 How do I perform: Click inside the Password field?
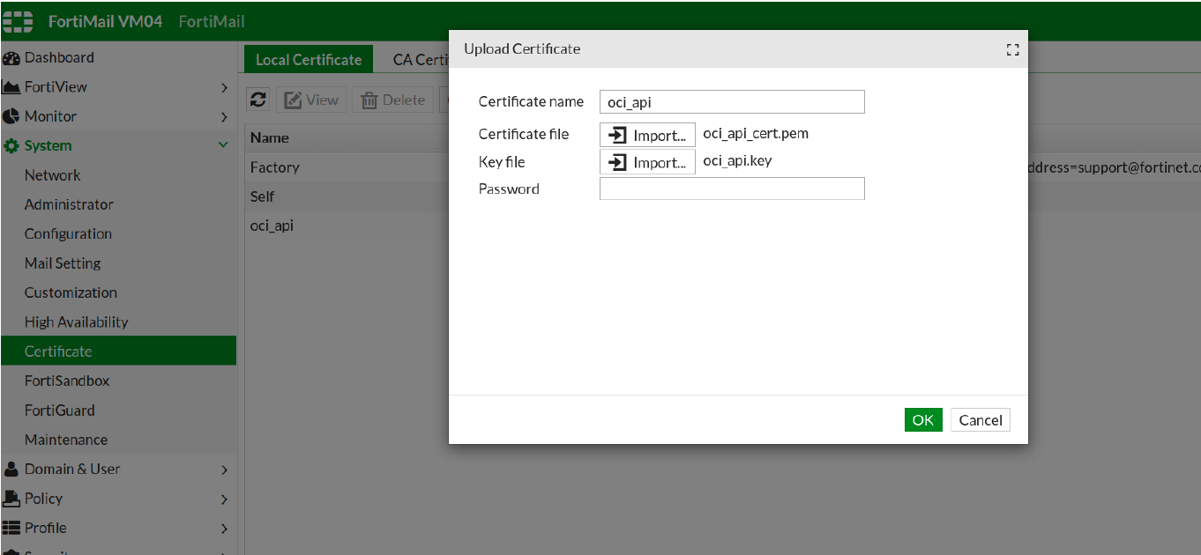coord(731,189)
